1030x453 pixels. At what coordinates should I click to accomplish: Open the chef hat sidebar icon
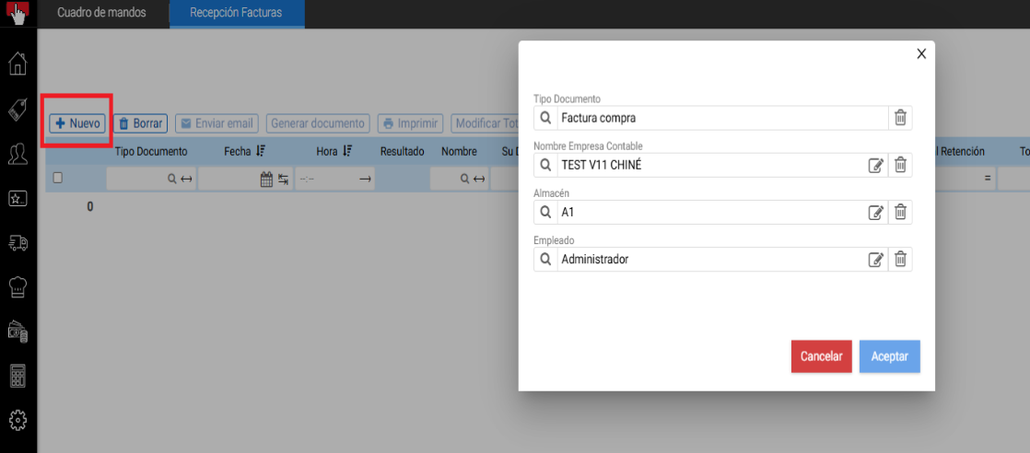point(18,287)
